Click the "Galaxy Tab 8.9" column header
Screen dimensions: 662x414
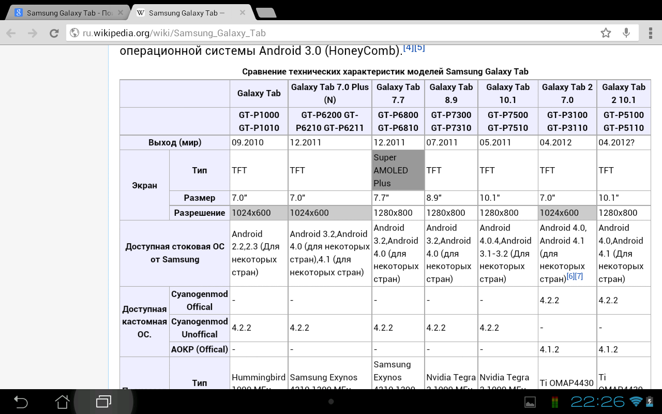451,94
